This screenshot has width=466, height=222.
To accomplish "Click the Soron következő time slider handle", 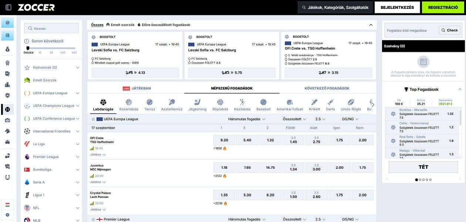I will [28, 48].
